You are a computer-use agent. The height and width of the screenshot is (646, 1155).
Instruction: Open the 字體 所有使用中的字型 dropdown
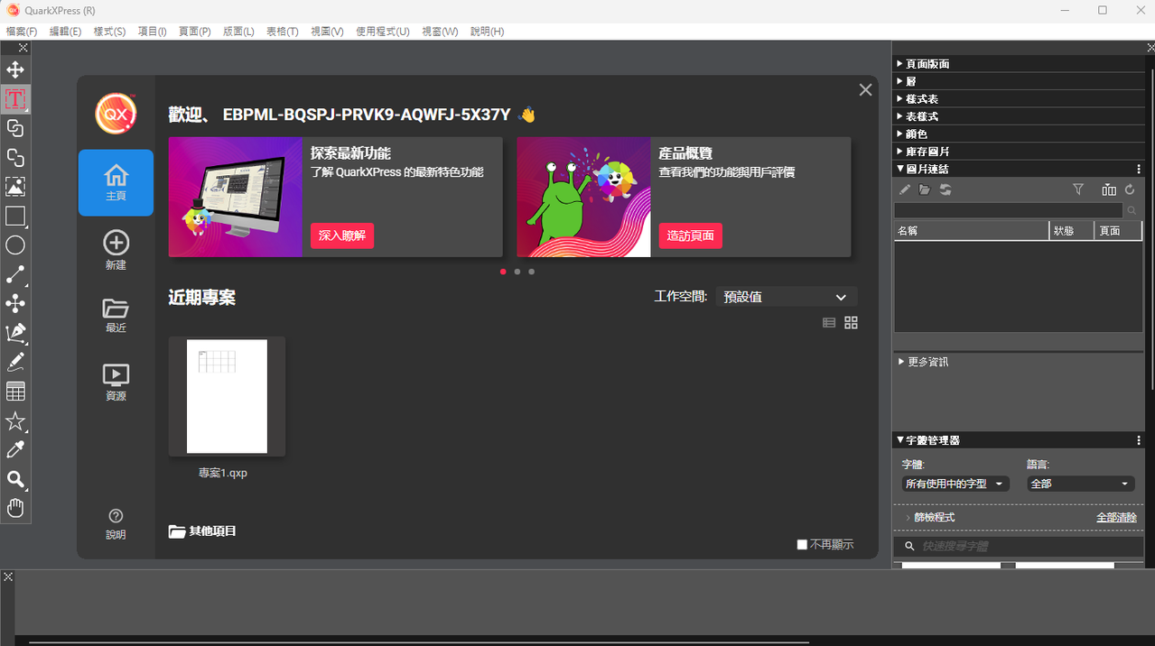pos(955,484)
